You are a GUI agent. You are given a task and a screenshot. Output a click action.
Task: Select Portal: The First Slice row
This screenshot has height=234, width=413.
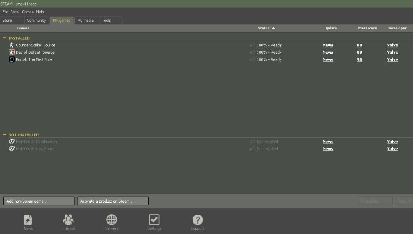tap(207, 59)
